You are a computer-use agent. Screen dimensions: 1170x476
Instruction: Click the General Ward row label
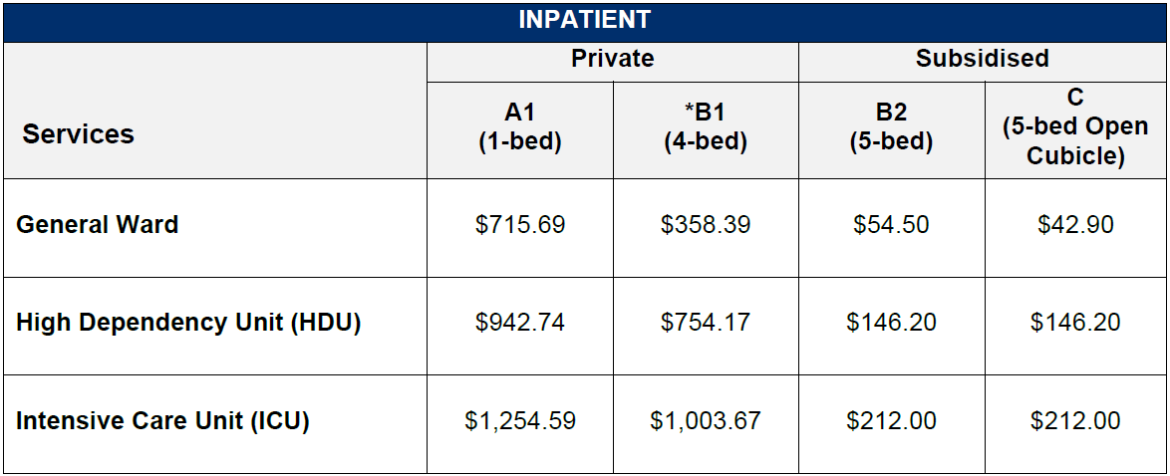[x=97, y=225]
